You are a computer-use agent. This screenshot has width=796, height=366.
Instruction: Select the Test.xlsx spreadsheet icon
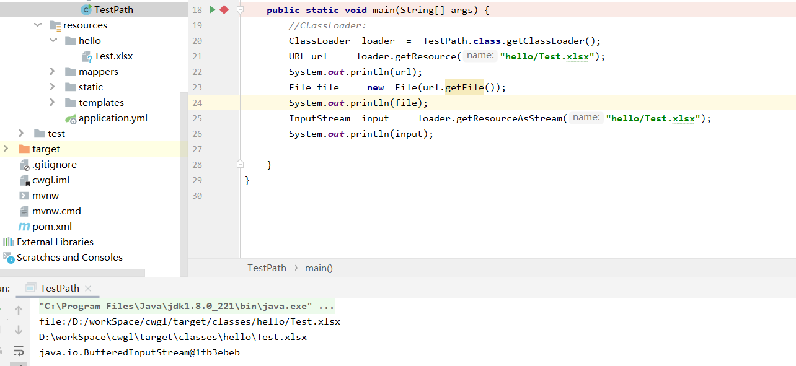point(87,56)
